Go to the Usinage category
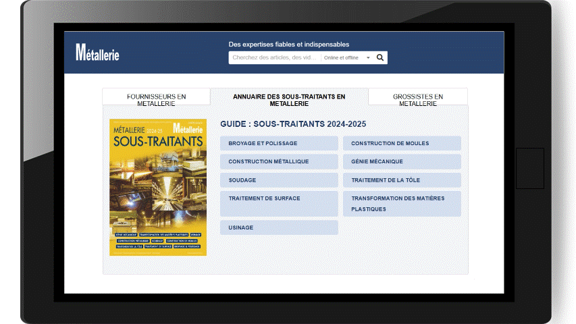This screenshot has height=324, width=576. point(279,227)
